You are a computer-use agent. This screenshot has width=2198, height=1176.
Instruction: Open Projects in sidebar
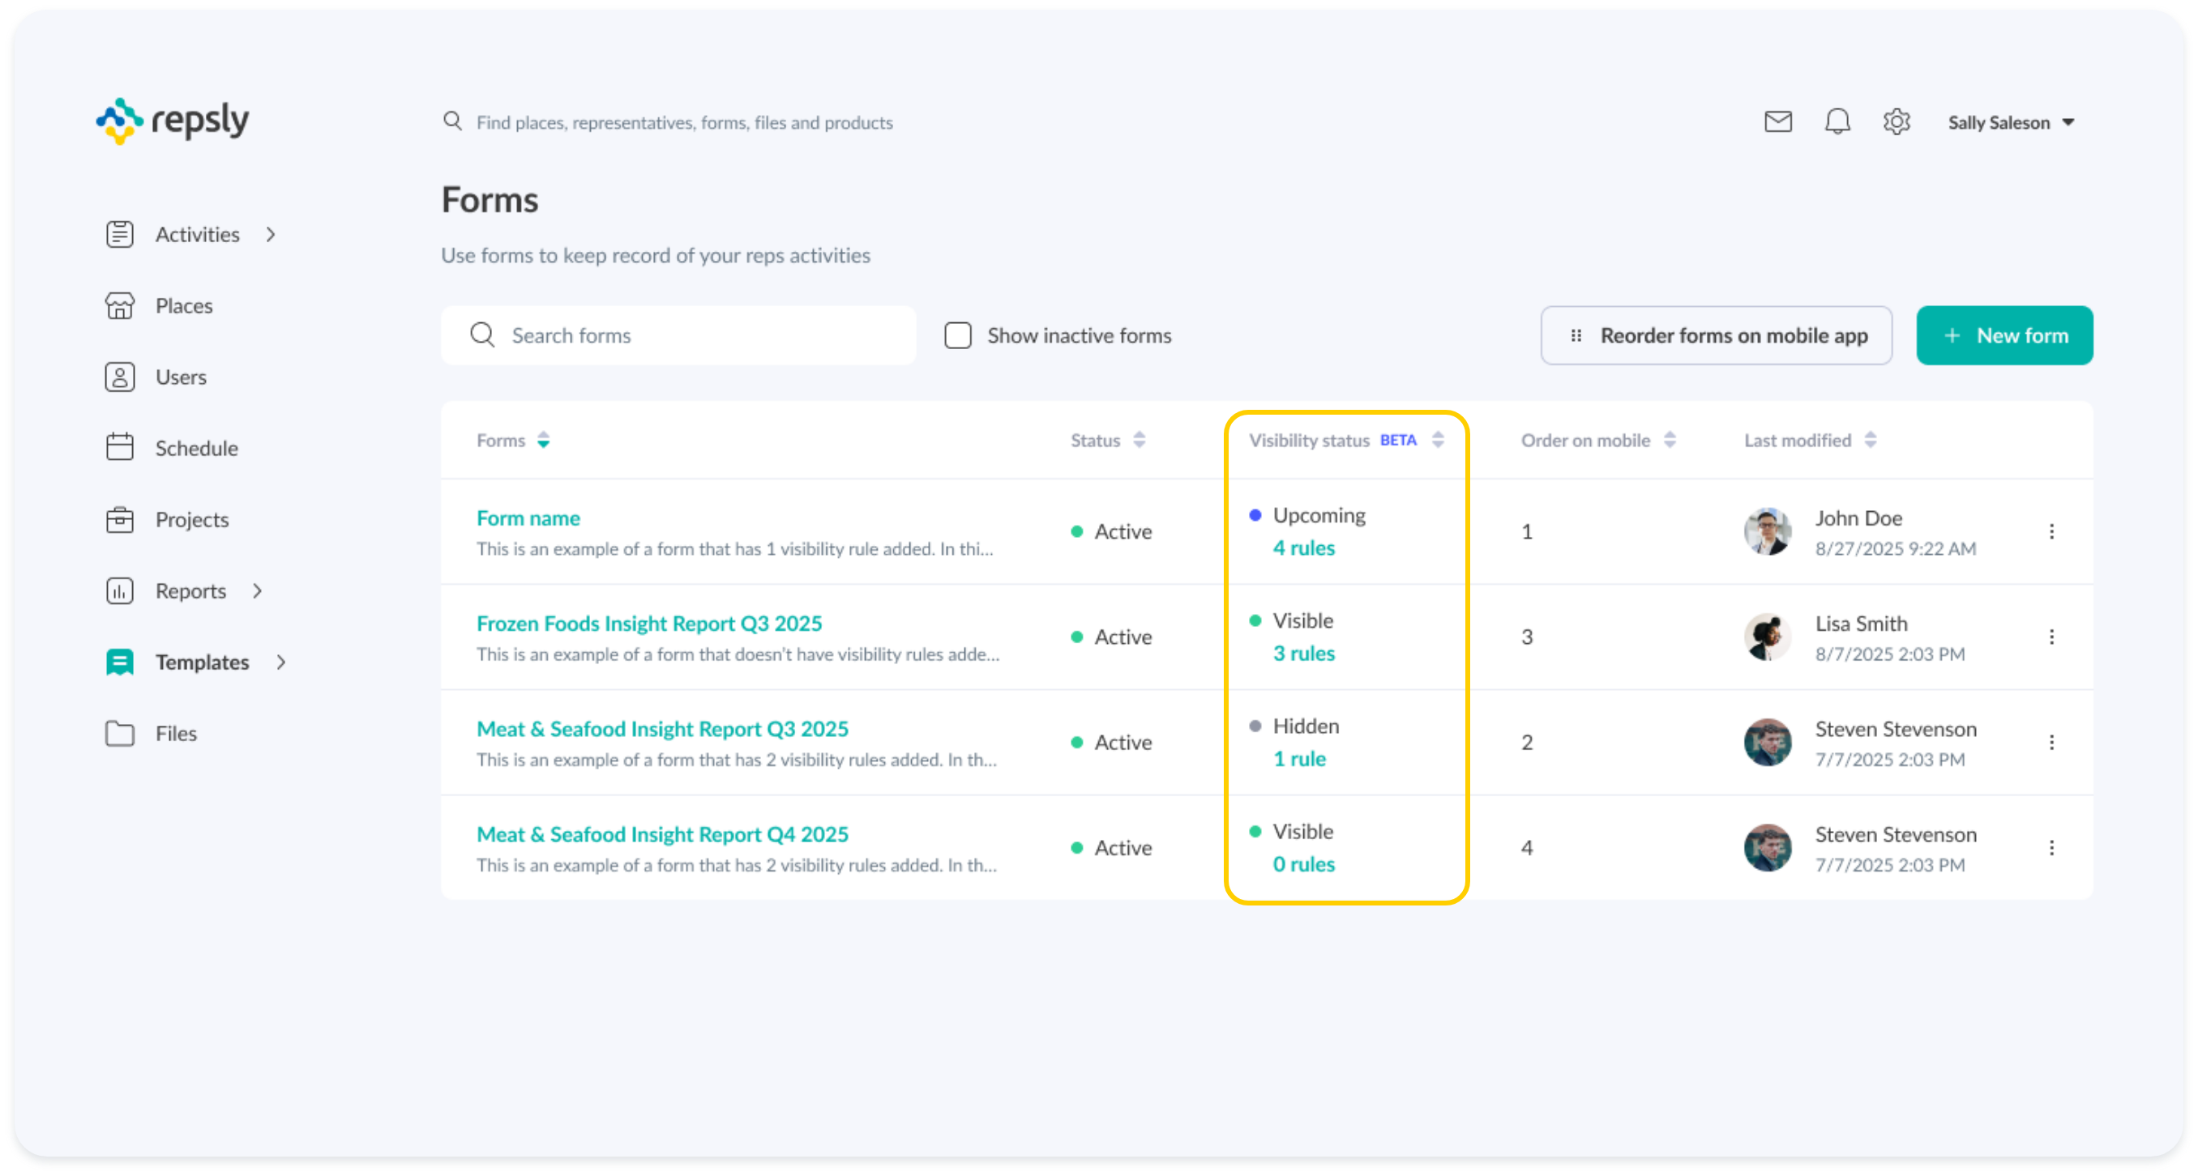pos(191,519)
